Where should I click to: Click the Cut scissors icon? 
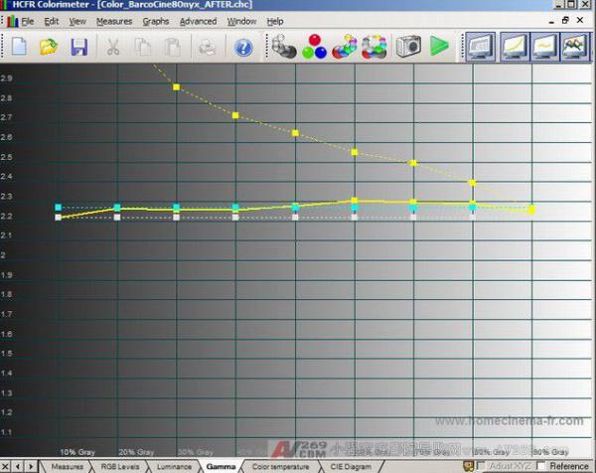pos(113,46)
